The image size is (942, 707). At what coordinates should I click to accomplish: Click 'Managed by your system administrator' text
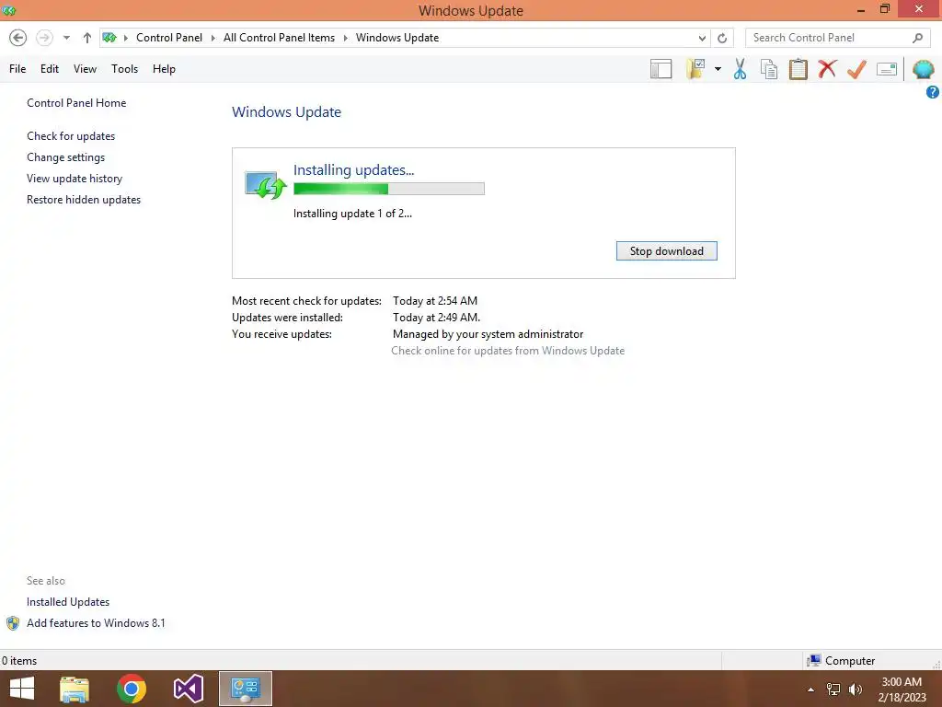488,334
